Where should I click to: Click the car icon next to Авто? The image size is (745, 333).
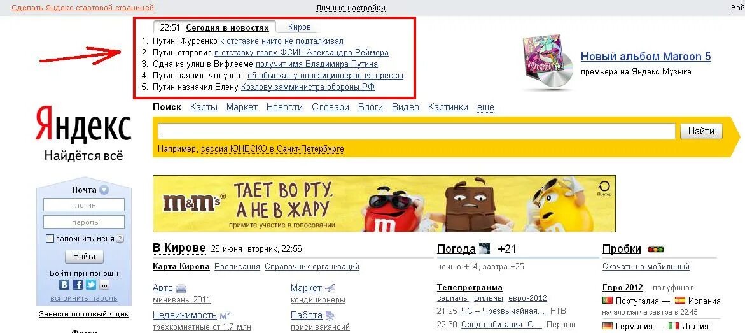pyautogui.click(x=181, y=288)
